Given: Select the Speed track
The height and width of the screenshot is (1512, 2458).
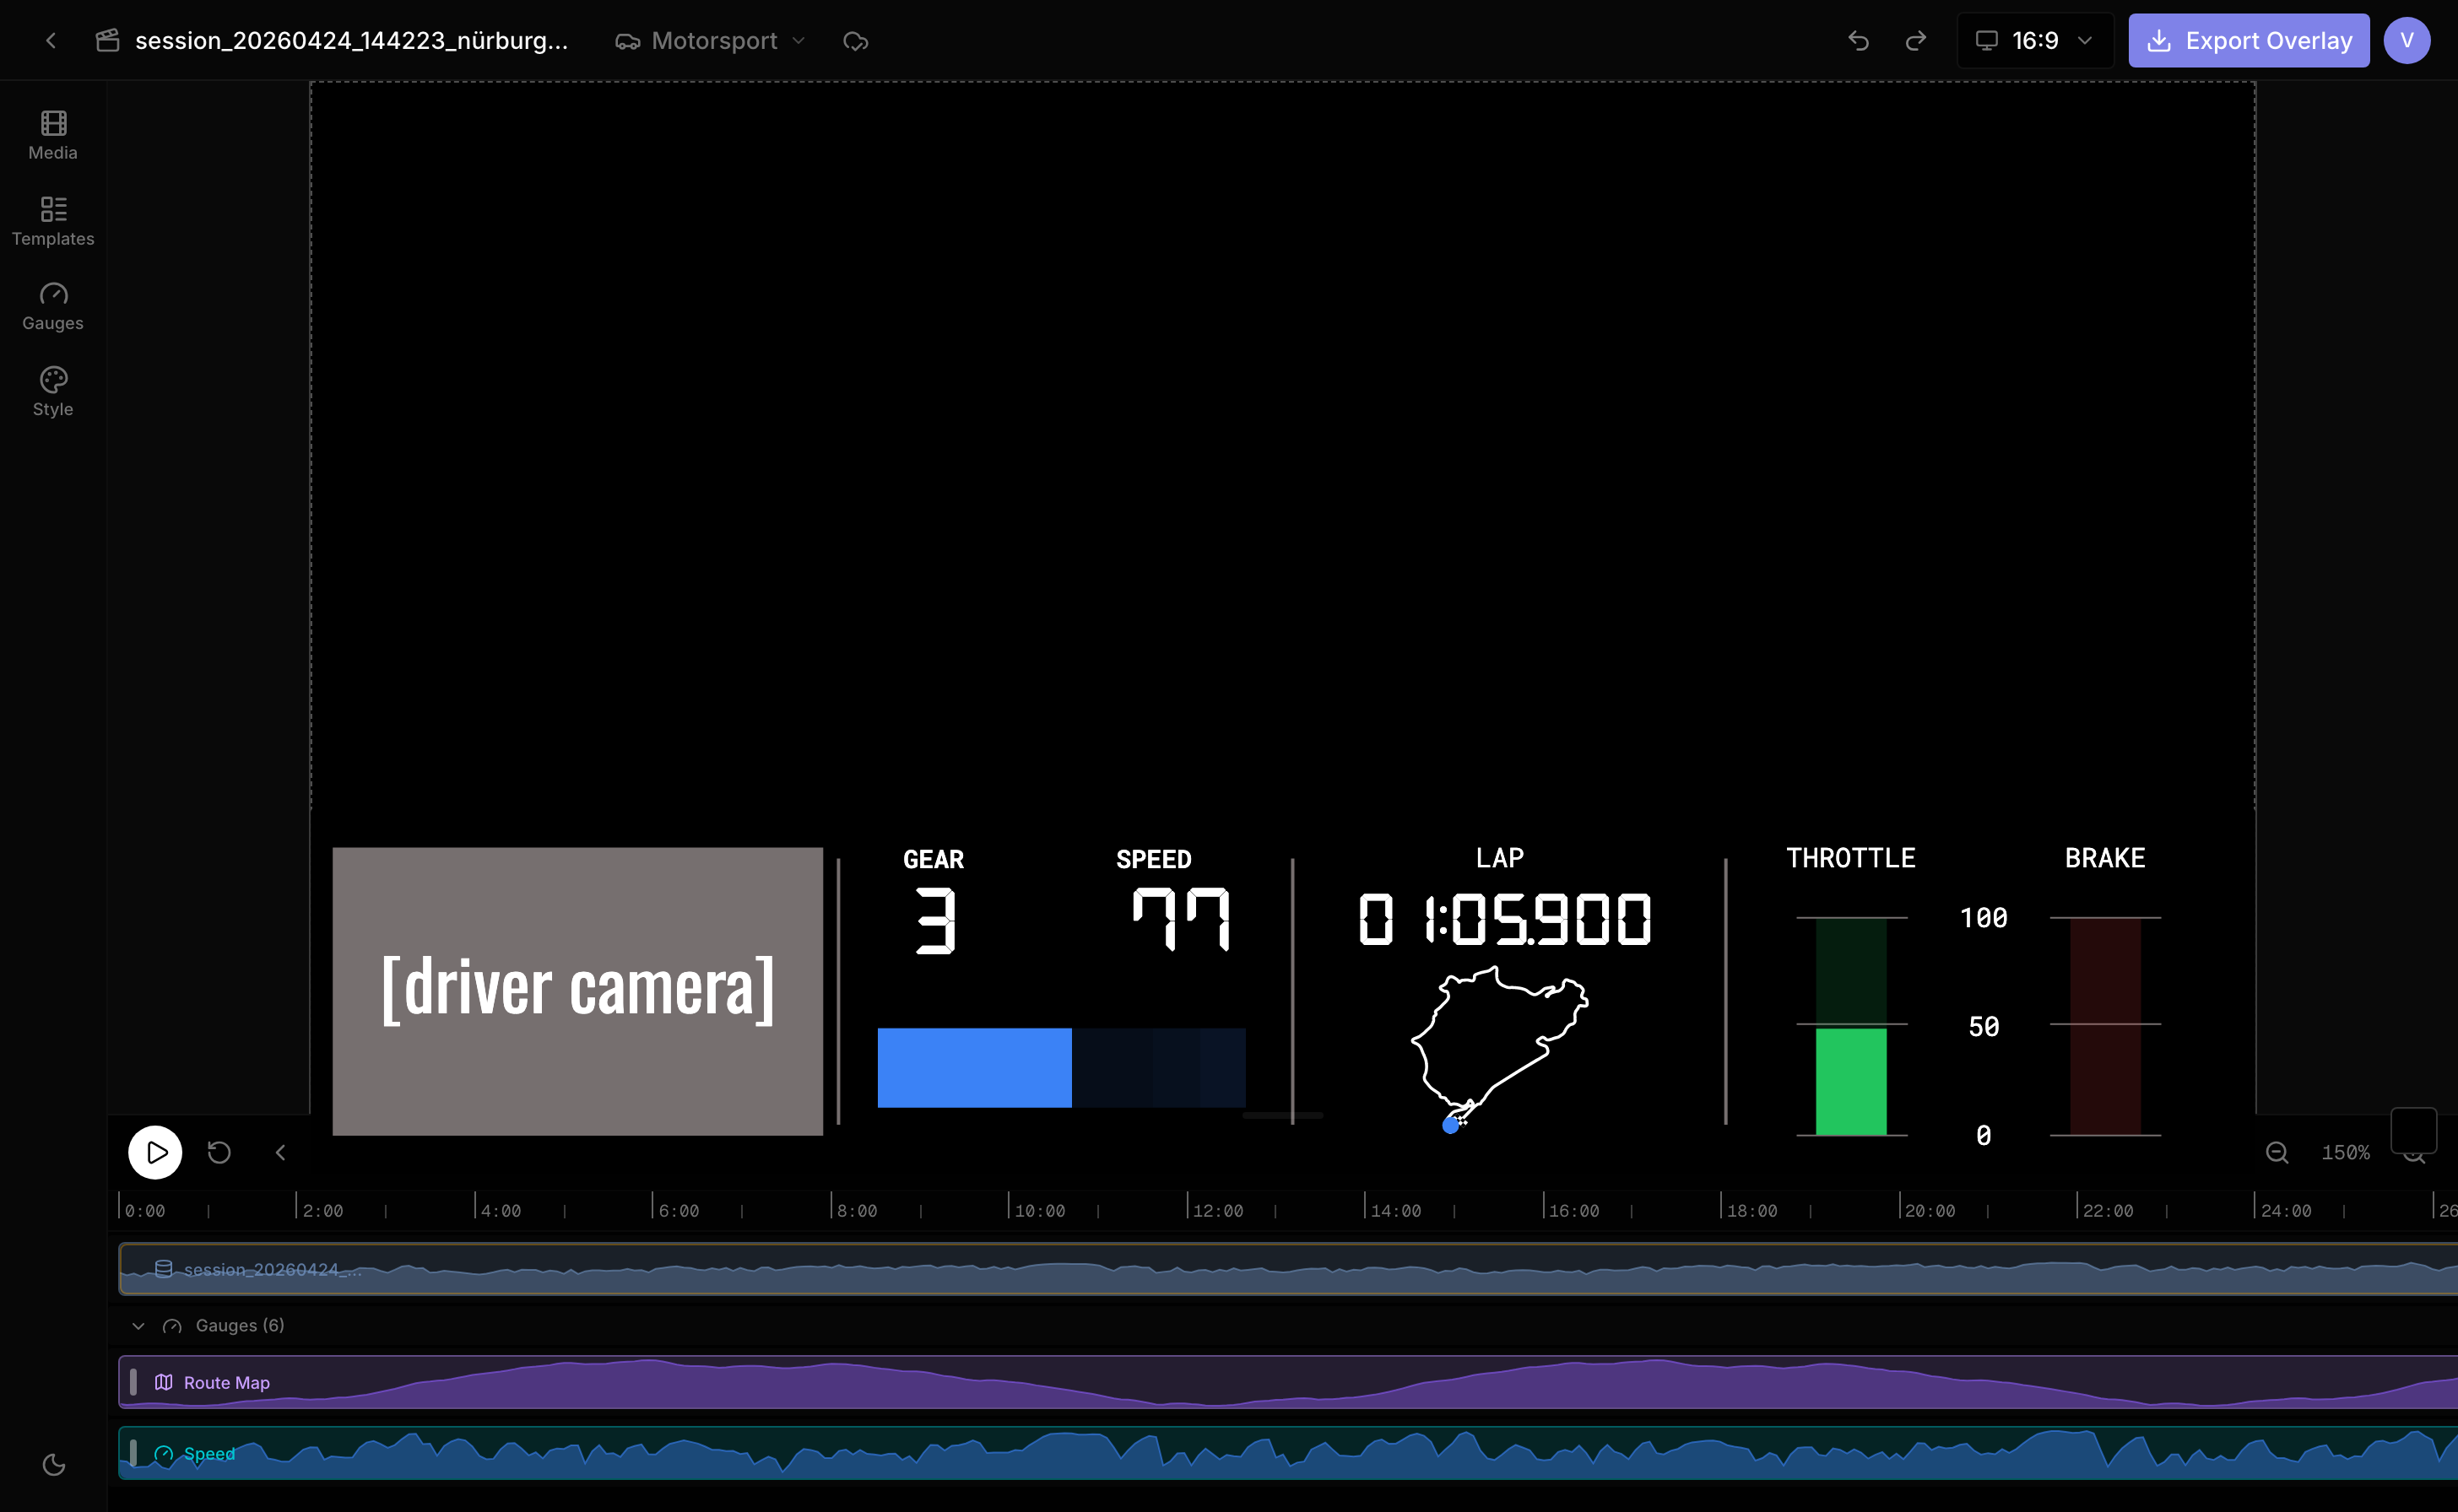Looking at the screenshot, I should pyautogui.click(x=1289, y=1453).
